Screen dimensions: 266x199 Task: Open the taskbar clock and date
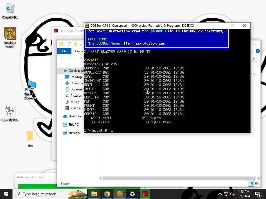[244, 194]
